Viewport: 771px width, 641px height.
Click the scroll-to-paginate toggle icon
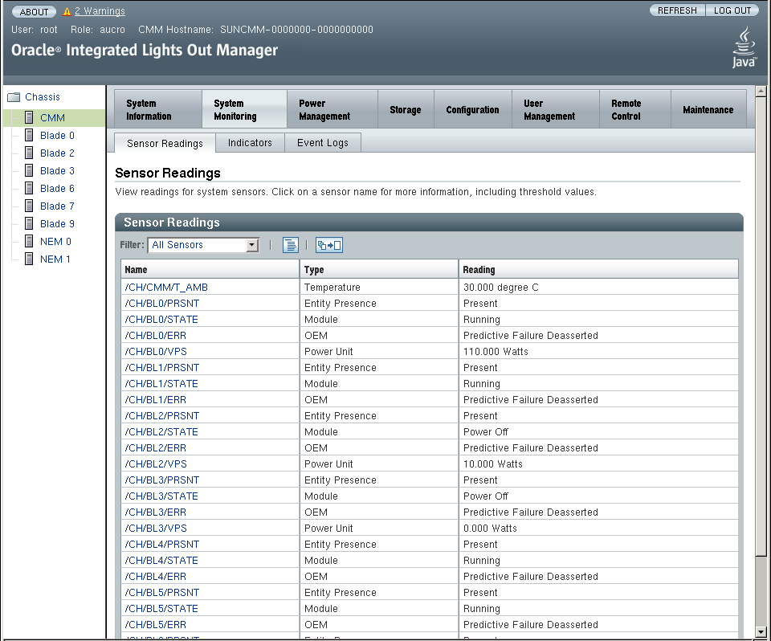point(329,245)
